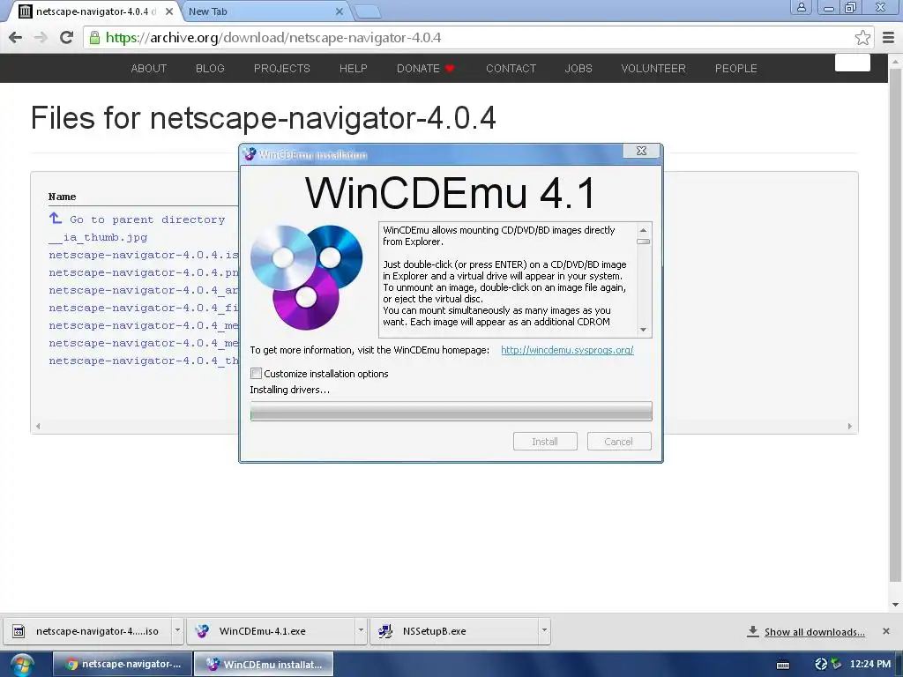Click the file list right scroll arrow

click(x=849, y=426)
